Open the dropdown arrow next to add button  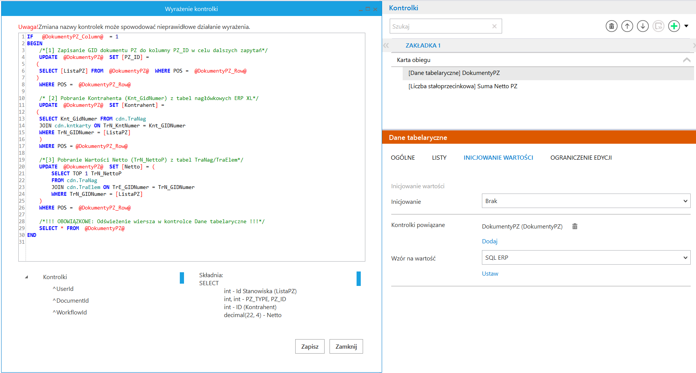(x=686, y=26)
